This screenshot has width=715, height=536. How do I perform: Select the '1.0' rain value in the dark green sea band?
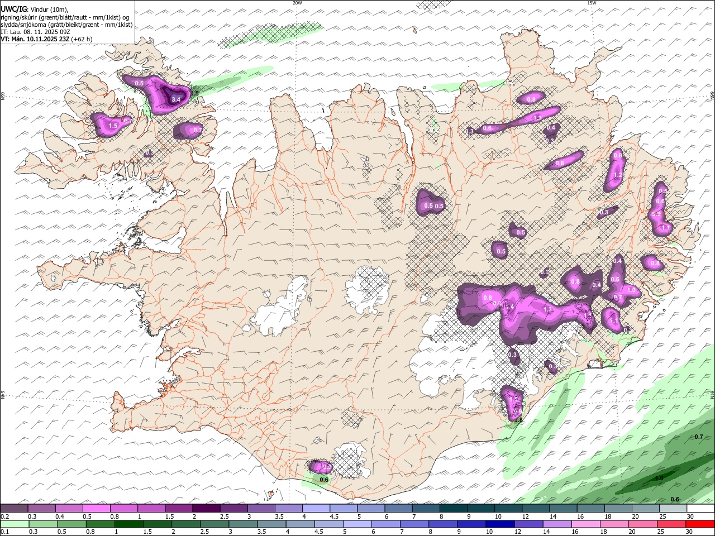pos(659,478)
